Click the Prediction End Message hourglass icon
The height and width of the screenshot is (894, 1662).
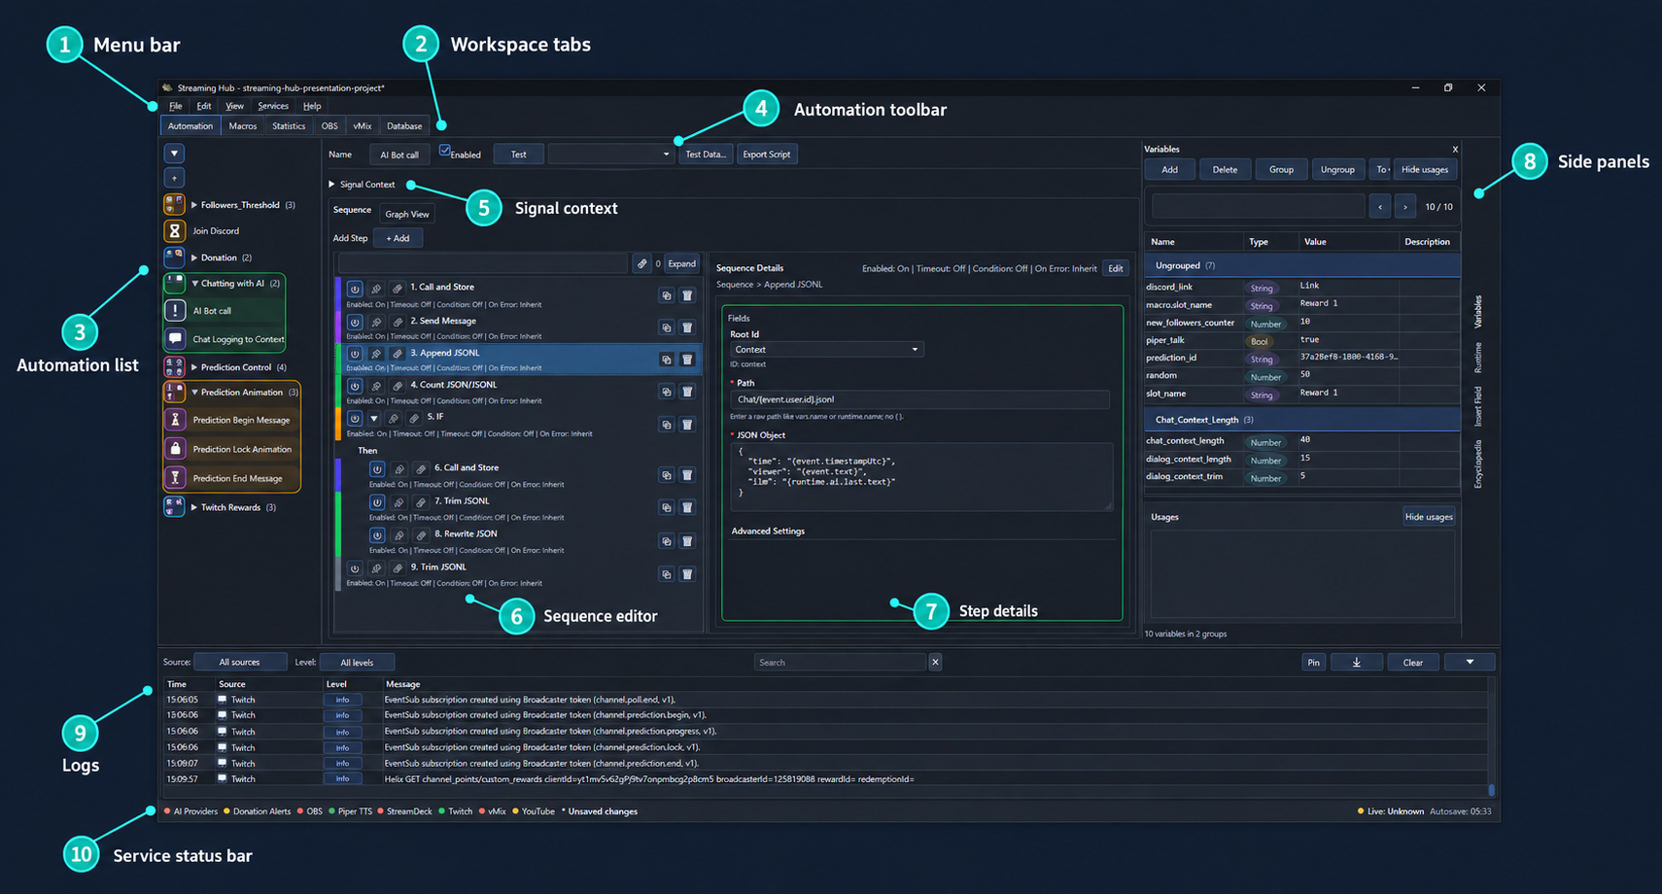click(175, 477)
